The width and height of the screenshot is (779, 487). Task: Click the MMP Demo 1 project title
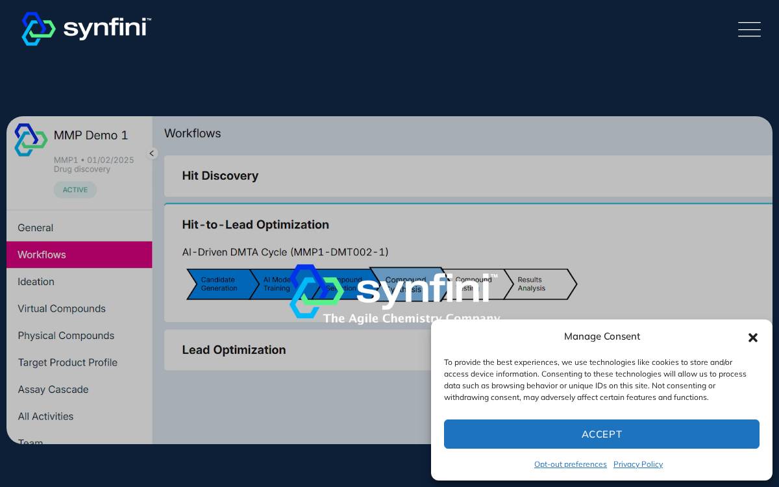pos(91,135)
